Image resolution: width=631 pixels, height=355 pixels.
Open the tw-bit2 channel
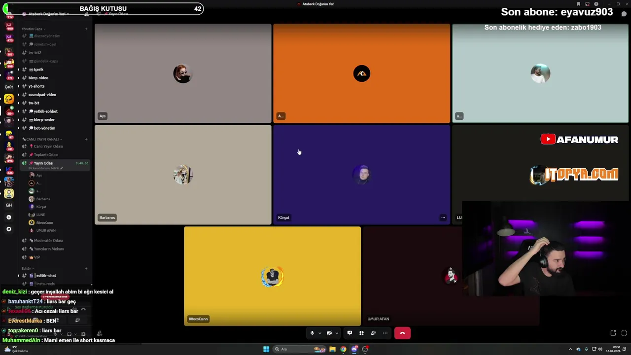[x=54, y=53]
